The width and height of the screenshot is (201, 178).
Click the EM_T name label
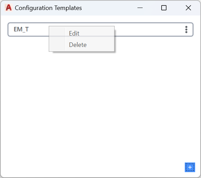point(21,29)
